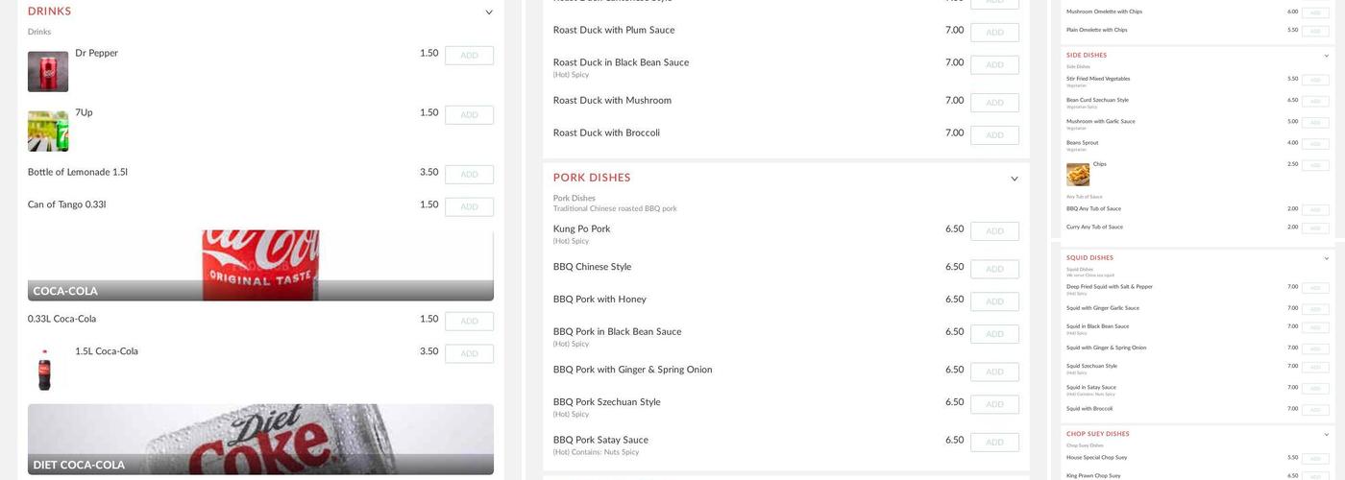This screenshot has height=480, width=1345.
Task: Collapse the Side Dishes section arrow
Action: coord(1327,56)
